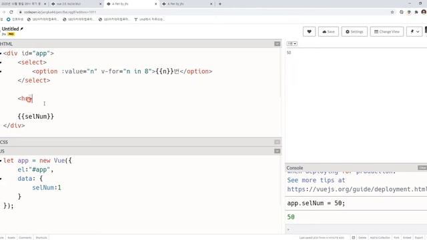Open the T-icon bookmark in bookmarks bar
This screenshot has height=240, width=427.
point(149,19)
